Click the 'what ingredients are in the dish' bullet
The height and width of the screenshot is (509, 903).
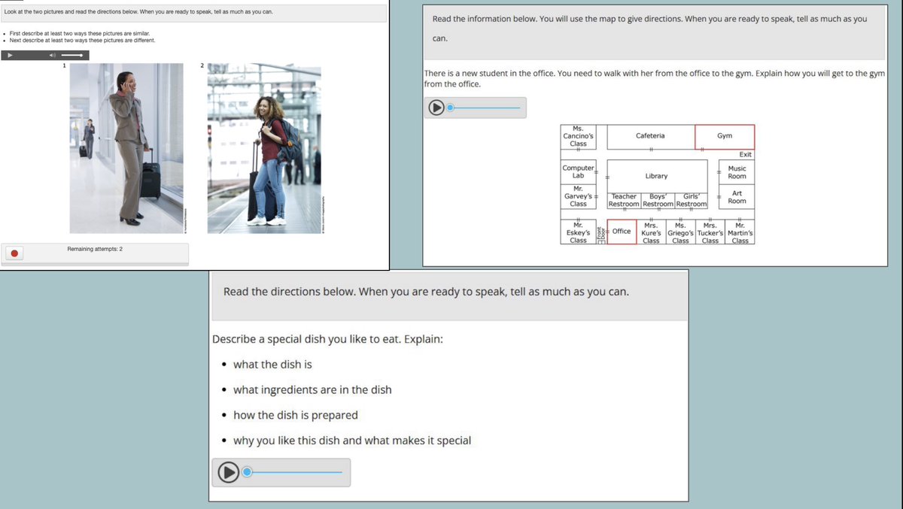click(312, 390)
